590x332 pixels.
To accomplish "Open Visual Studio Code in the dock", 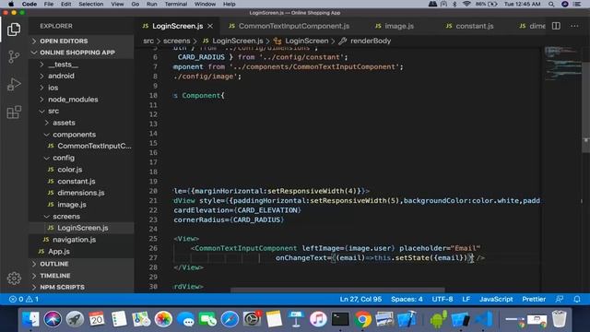I will point(484,319).
